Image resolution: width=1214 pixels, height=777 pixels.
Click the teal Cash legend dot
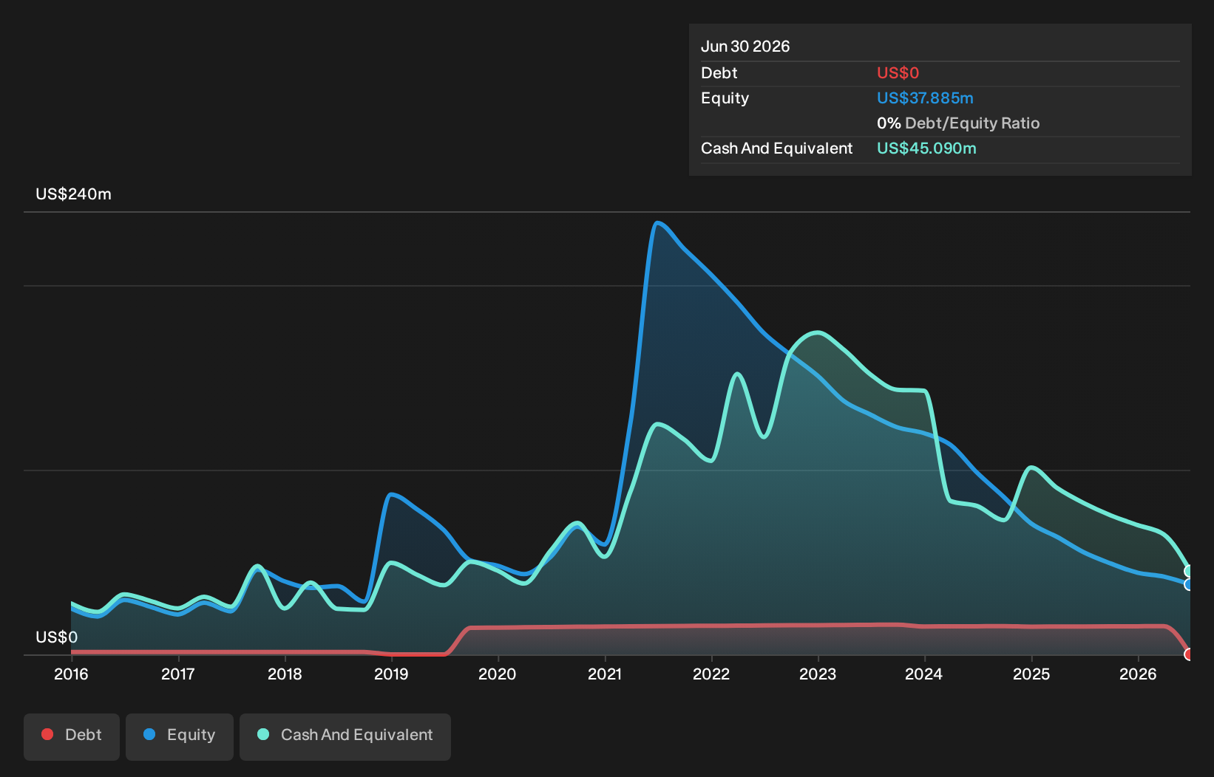(263, 734)
